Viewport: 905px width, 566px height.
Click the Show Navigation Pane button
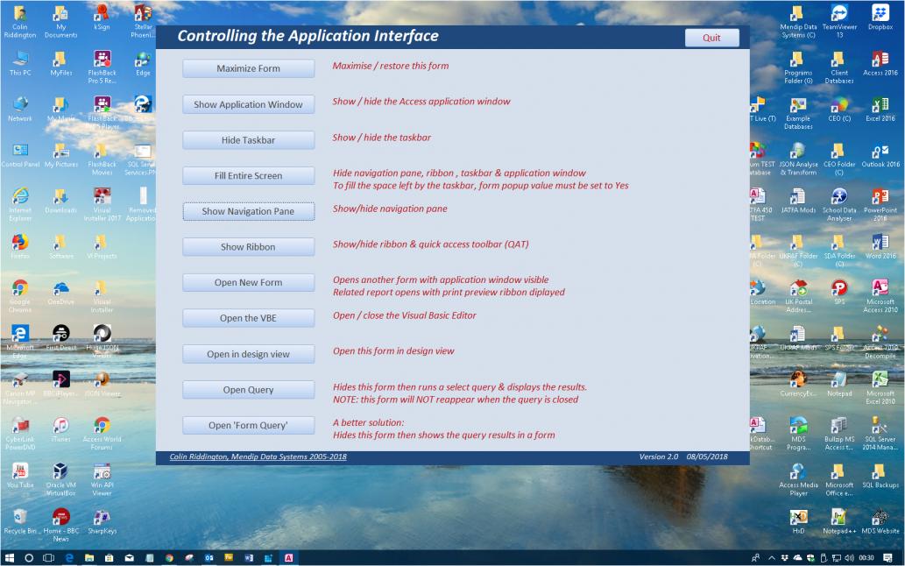tap(248, 212)
